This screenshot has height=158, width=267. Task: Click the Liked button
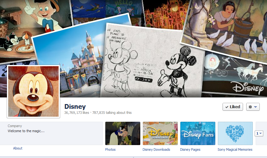click(233, 107)
